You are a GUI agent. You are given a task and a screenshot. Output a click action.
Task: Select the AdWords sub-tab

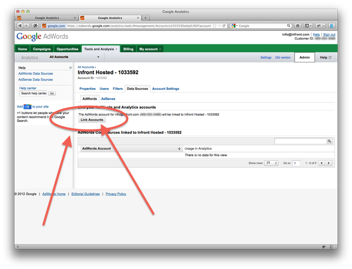[x=89, y=99]
